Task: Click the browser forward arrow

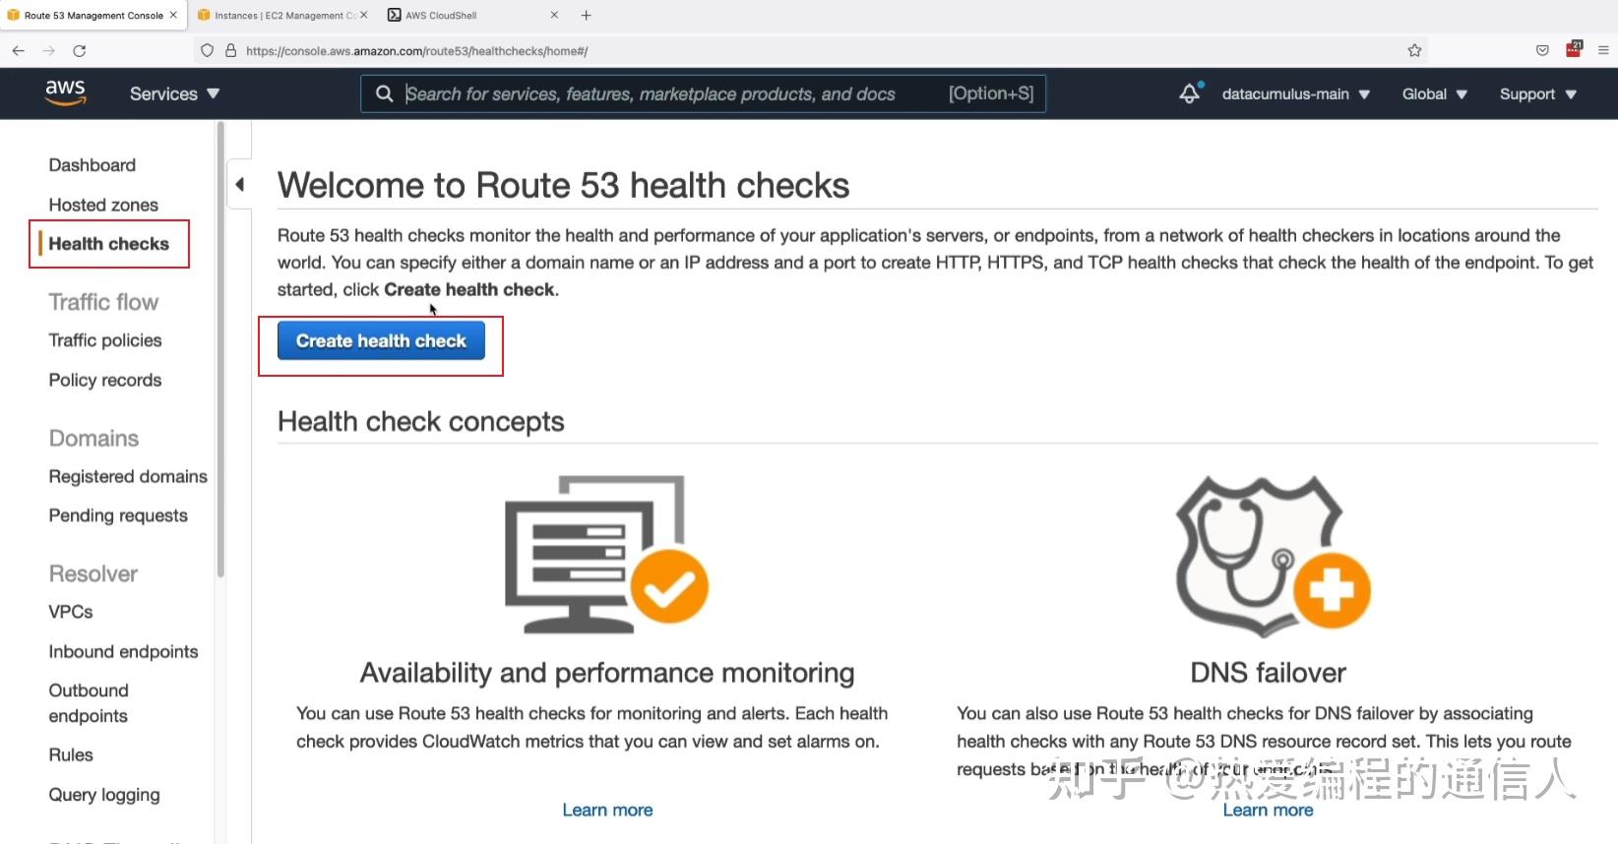Action: click(x=48, y=50)
